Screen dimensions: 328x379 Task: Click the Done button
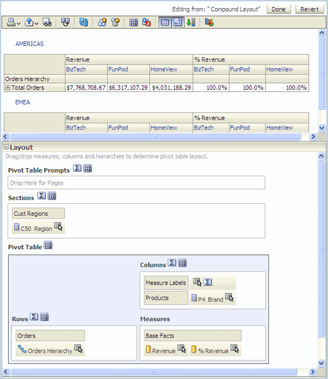279,9
